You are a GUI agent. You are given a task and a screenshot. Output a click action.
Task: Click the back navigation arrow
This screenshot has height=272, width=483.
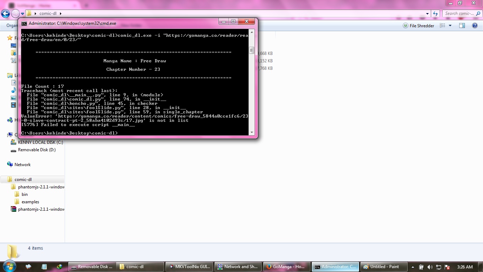pyautogui.click(x=5, y=13)
